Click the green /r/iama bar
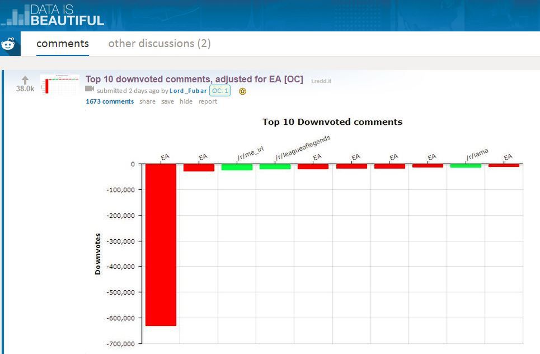 pyautogui.click(x=466, y=166)
